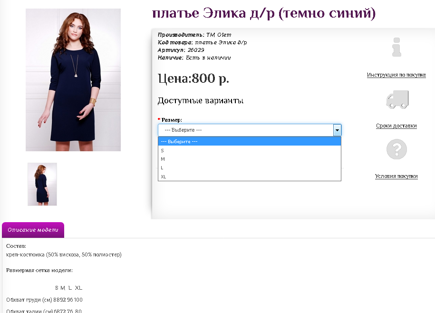435x313 pixels.
Task: Click the креп-костюмка composition text
Action: (x=64, y=255)
